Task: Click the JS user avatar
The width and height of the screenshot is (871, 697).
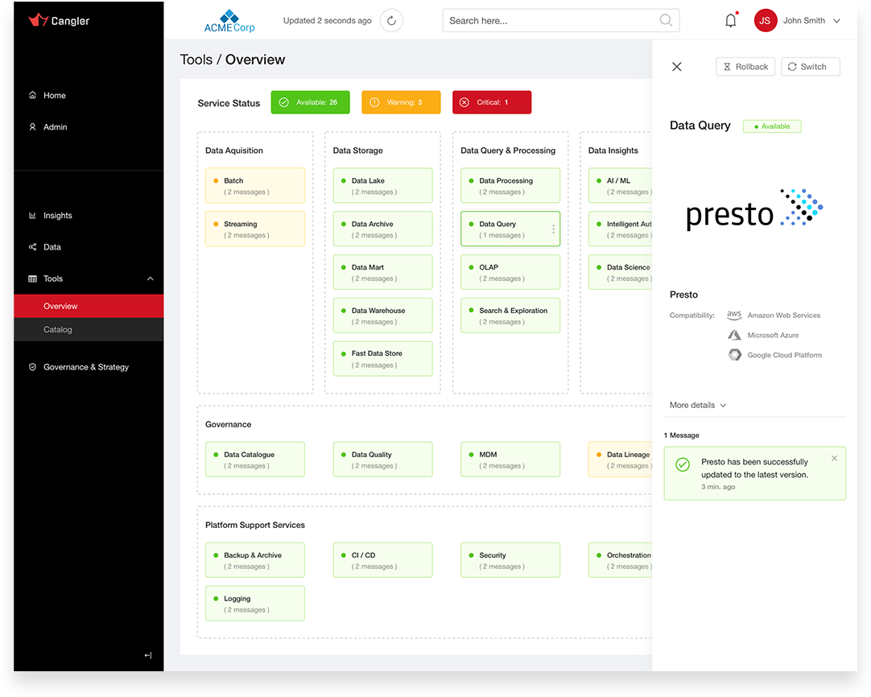Action: tap(765, 21)
